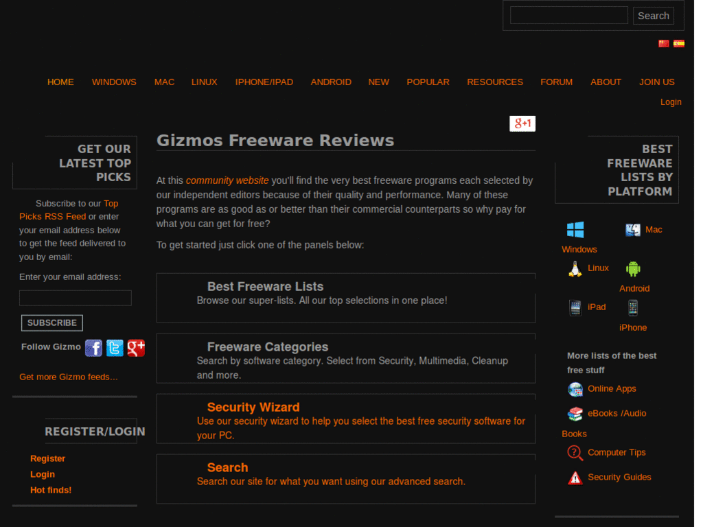The width and height of the screenshot is (703, 527).
Task: Click the Windows logo platform icon
Action: (x=575, y=230)
